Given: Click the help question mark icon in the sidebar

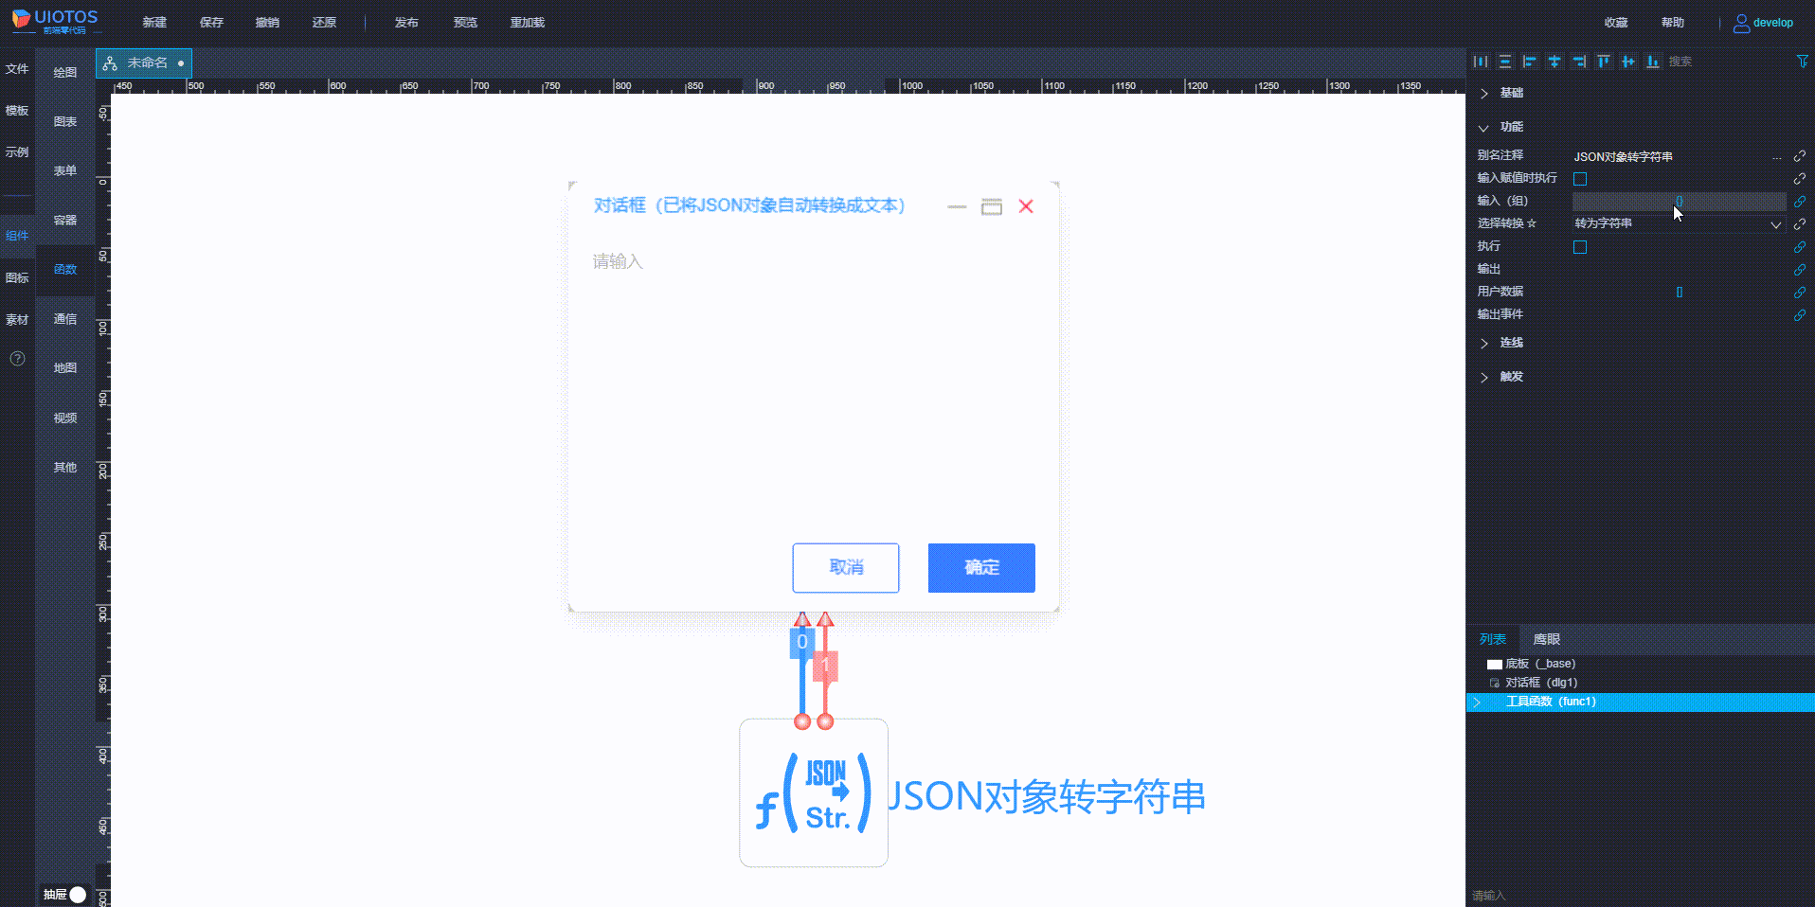Looking at the screenshot, I should pos(17,359).
